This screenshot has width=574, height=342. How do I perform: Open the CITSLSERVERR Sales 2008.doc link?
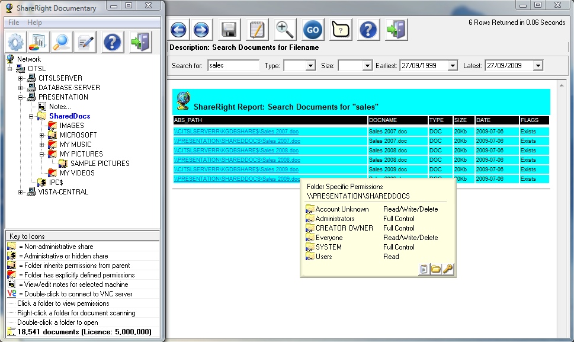[x=236, y=151]
